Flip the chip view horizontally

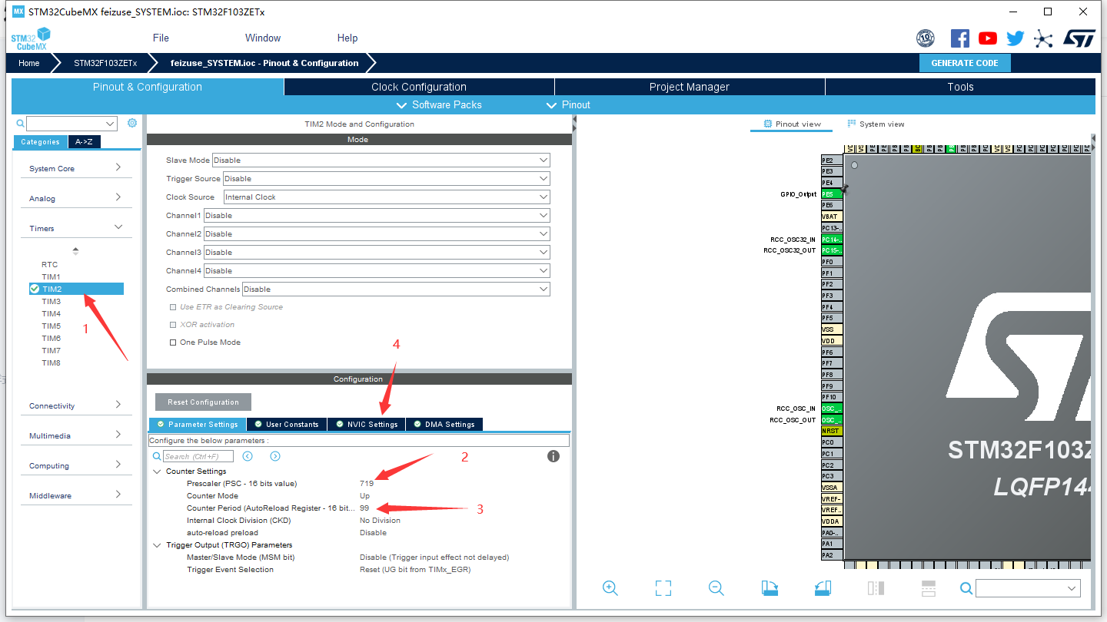point(876,588)
